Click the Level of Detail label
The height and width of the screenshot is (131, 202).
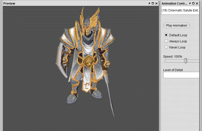(x=173, y=70)
